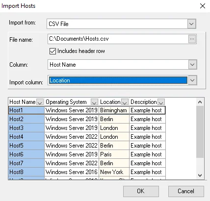
Task: Toggle Includes header row checkbox
Action: click(52, 51)
